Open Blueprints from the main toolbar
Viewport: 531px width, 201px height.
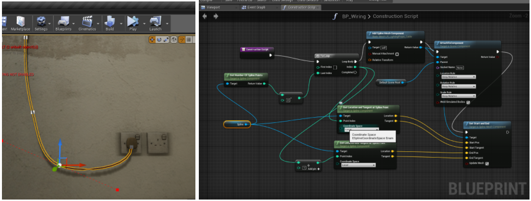tap(64, 24)
